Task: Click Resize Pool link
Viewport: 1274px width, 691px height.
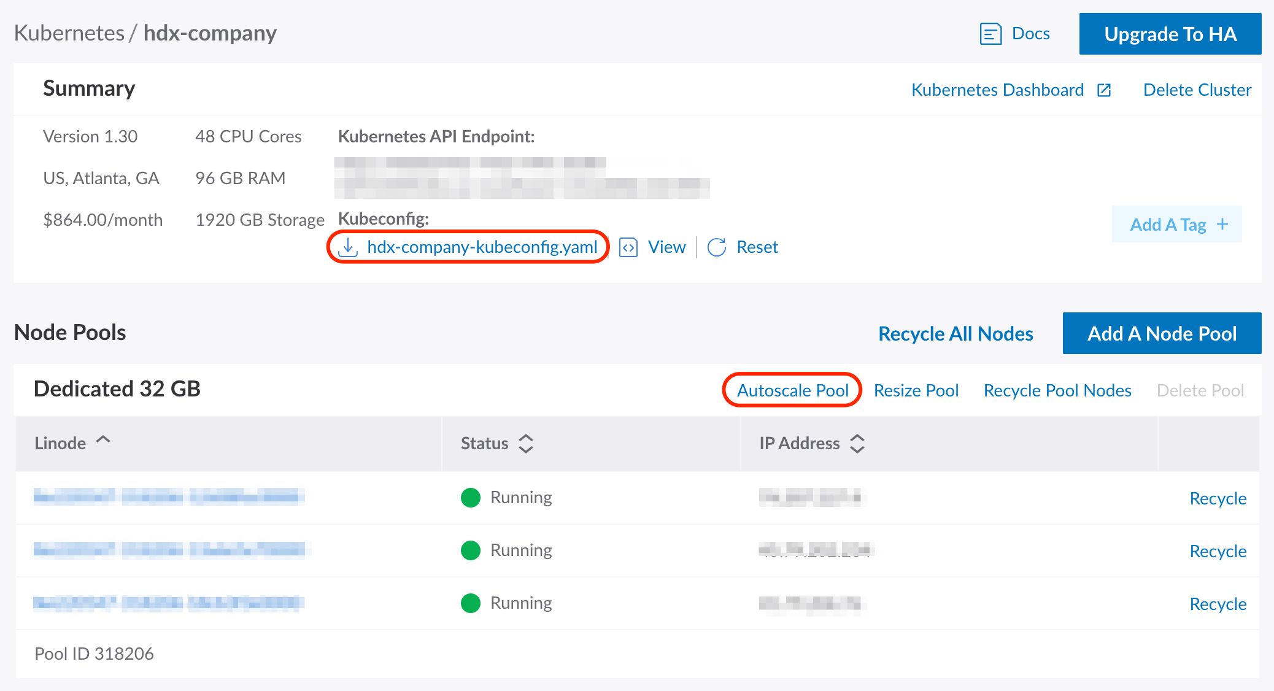Action: coord(916,390)
